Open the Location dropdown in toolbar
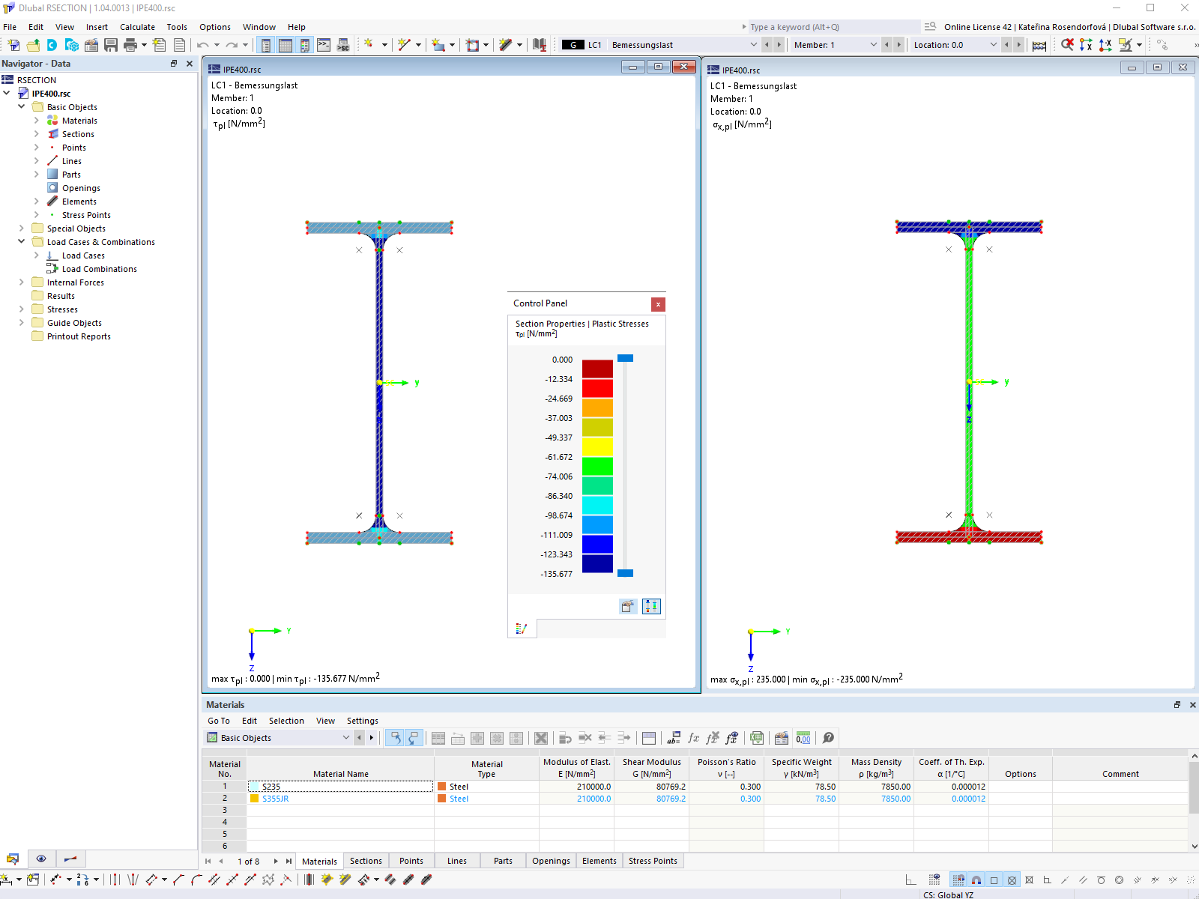1199x899 pixels. [x=994, y=45]
